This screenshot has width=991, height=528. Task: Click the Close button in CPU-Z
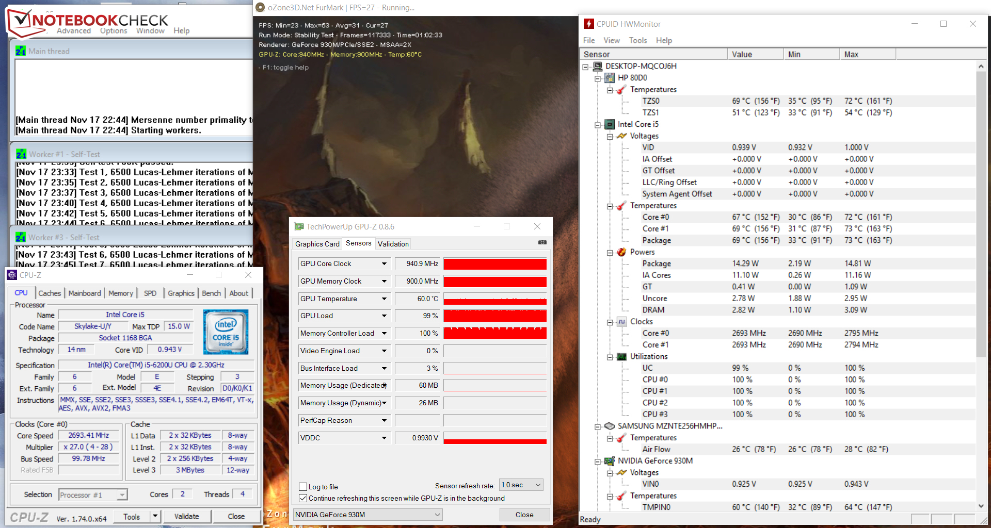236,516
